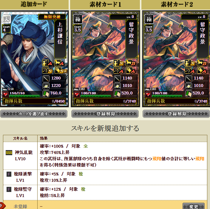Click 登録解除 under 素材カード2
This screenshot has width=210, height=209.
click(176, 114)
